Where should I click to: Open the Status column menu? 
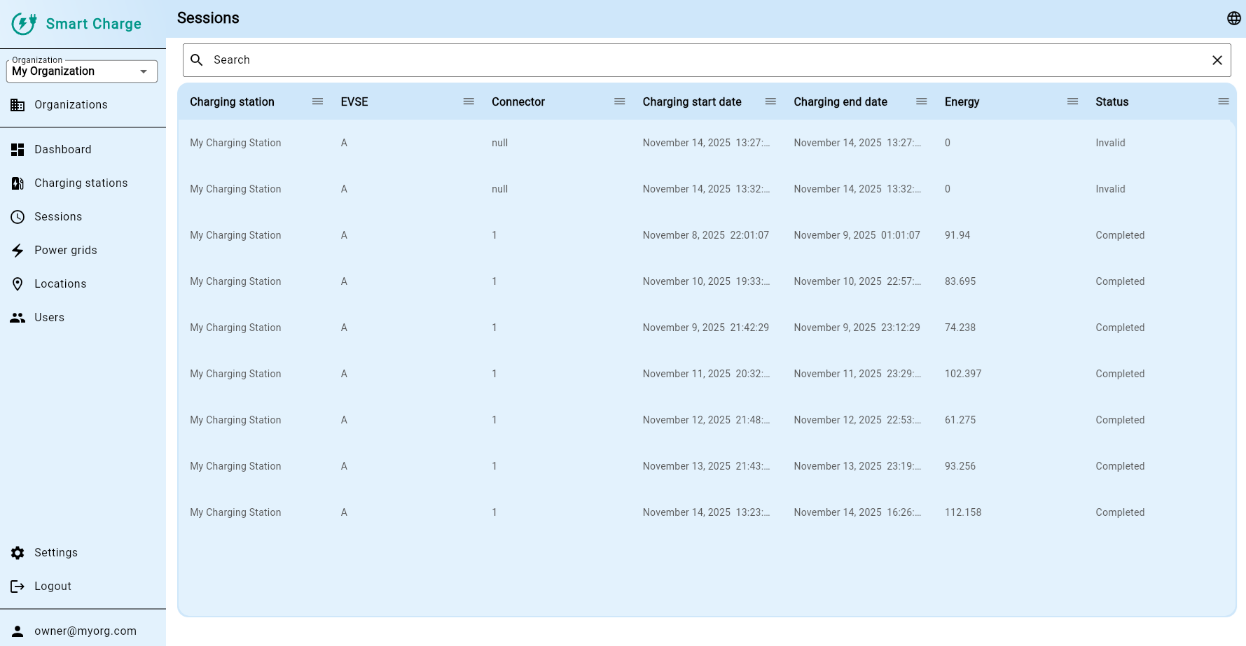point(1224,101)
